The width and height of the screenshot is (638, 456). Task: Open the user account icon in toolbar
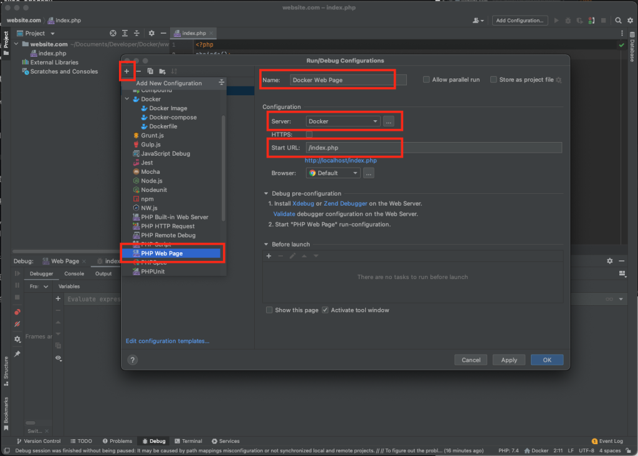pos(478,21)
